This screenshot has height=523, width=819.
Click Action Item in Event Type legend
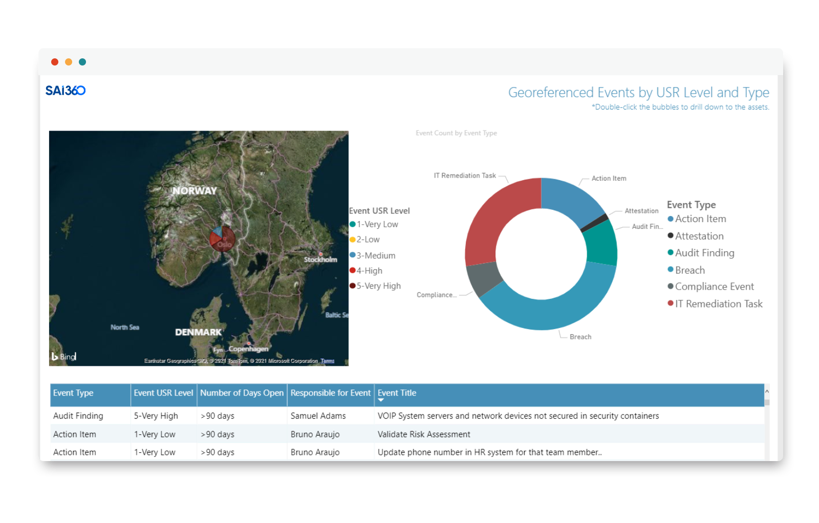coord(700,219)
